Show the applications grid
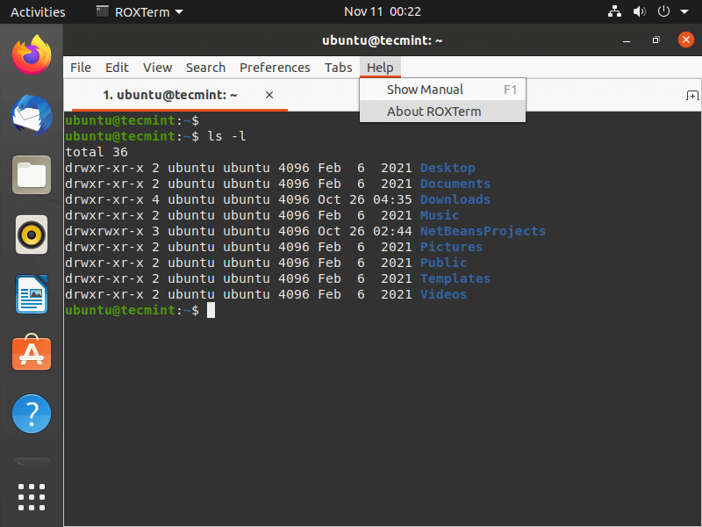Viewport: 702px width, 527px height. (31, 496)
